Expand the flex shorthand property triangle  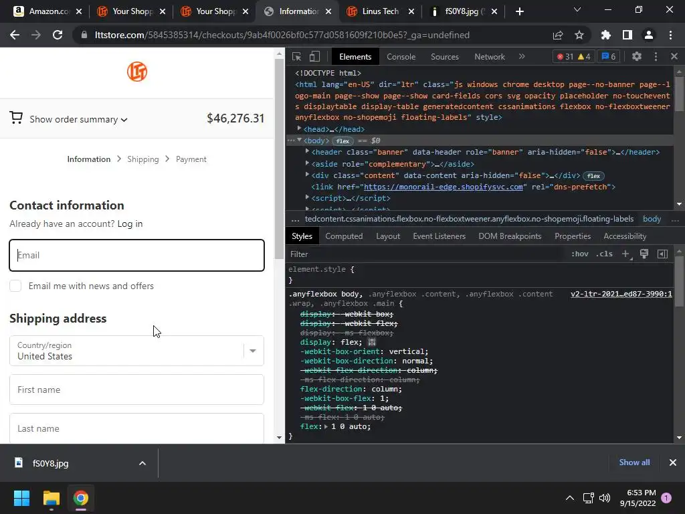click(x=326, y=427)
